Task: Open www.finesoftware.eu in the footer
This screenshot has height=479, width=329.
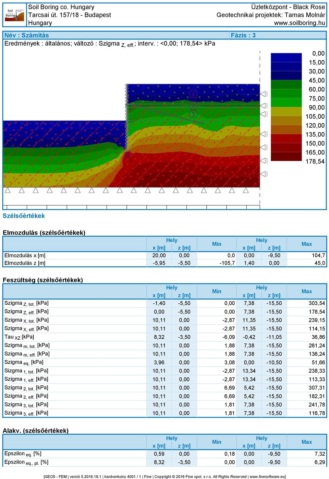Action: click(267, 476)
